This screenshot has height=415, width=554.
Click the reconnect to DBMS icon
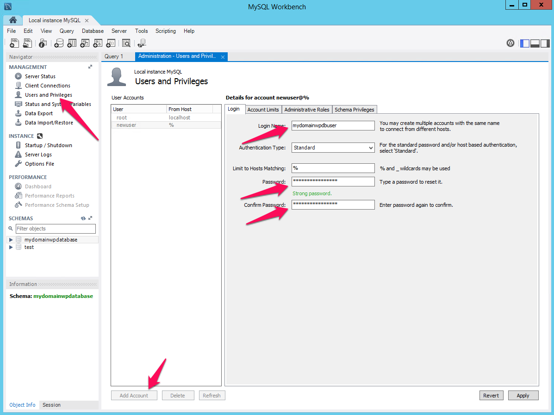[x=142, y=43]
